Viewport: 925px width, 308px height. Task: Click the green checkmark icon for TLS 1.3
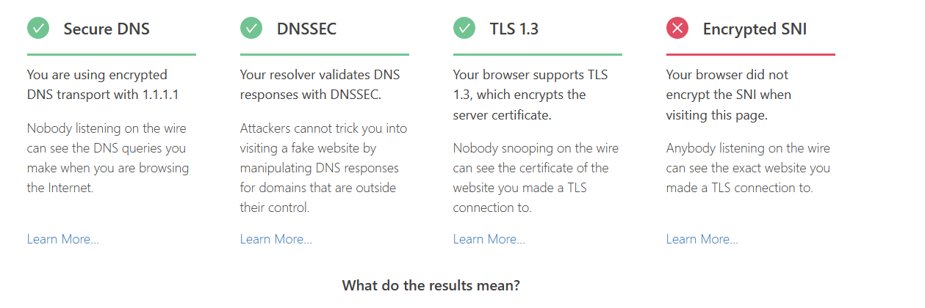pyautogui.click(x=464, y=29)
